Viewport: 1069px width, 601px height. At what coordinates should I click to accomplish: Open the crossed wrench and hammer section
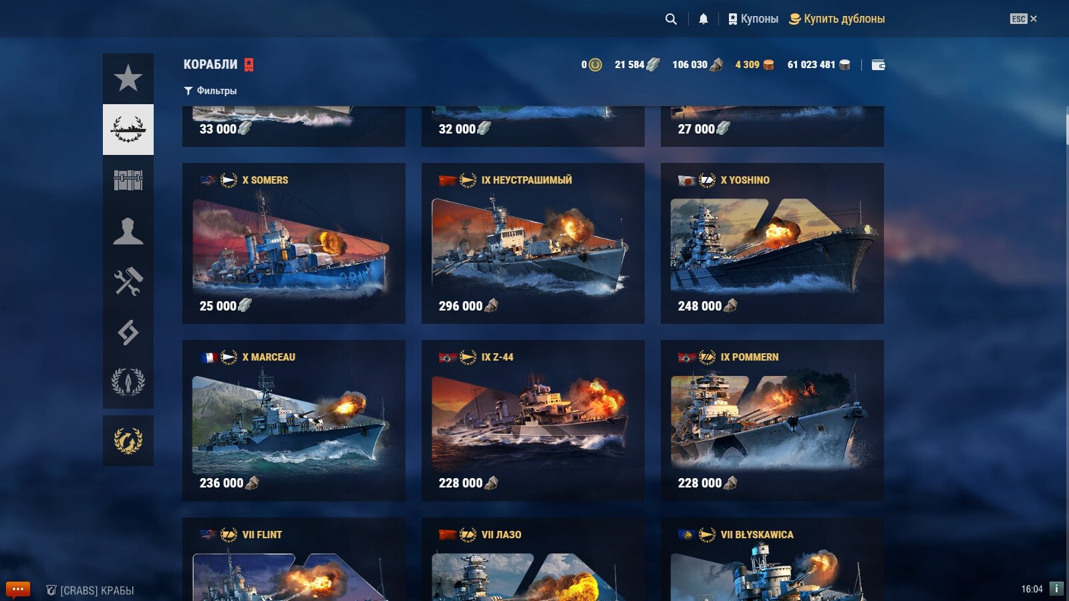pyautogui.click(x=128, y=282)
